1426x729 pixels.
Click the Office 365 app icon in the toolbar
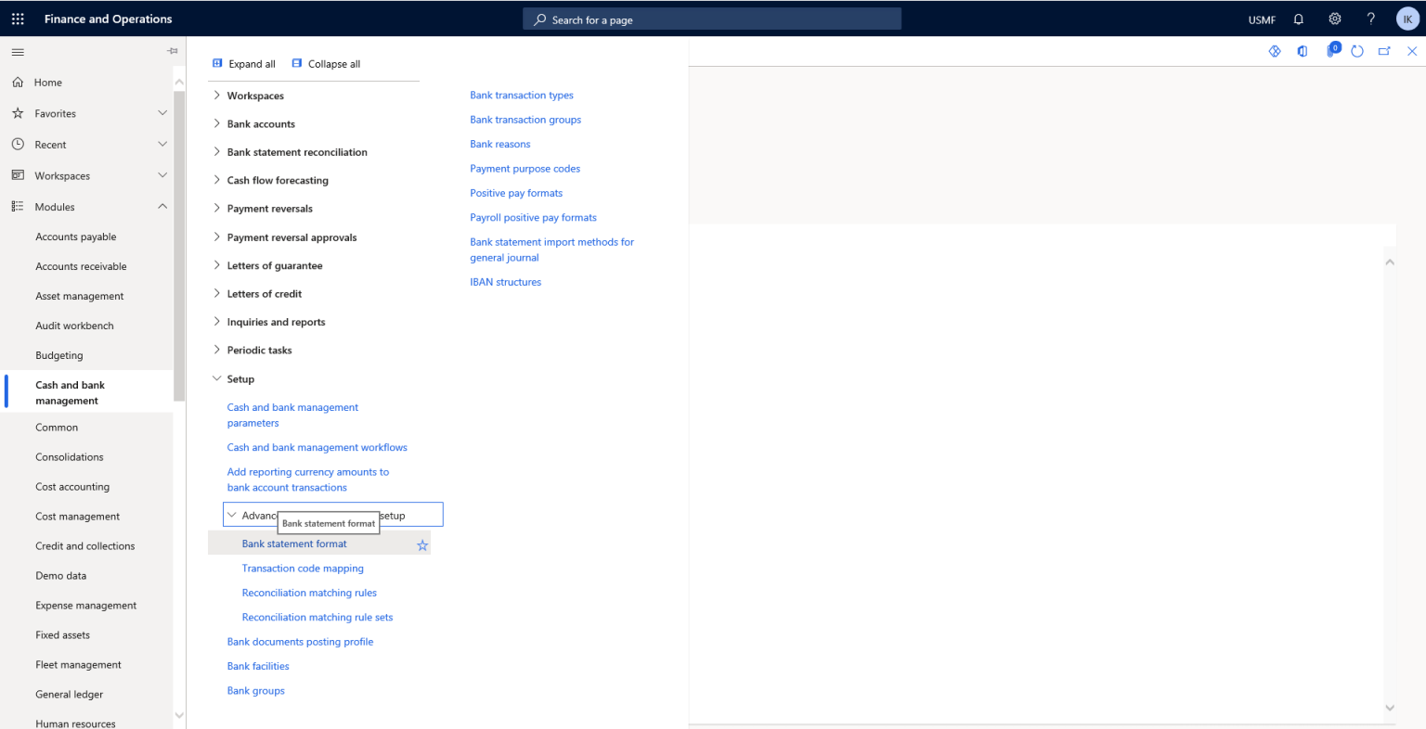tap(1302, 51)
